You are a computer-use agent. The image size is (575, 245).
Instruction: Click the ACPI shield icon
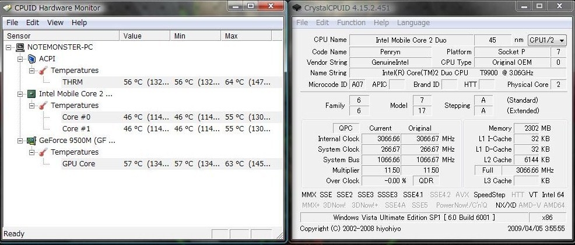click(x=32, y=59)
